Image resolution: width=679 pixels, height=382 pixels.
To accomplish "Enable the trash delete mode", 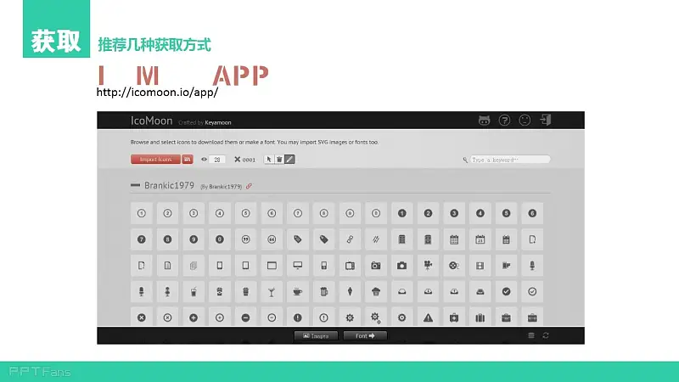I will coord(279,160).
